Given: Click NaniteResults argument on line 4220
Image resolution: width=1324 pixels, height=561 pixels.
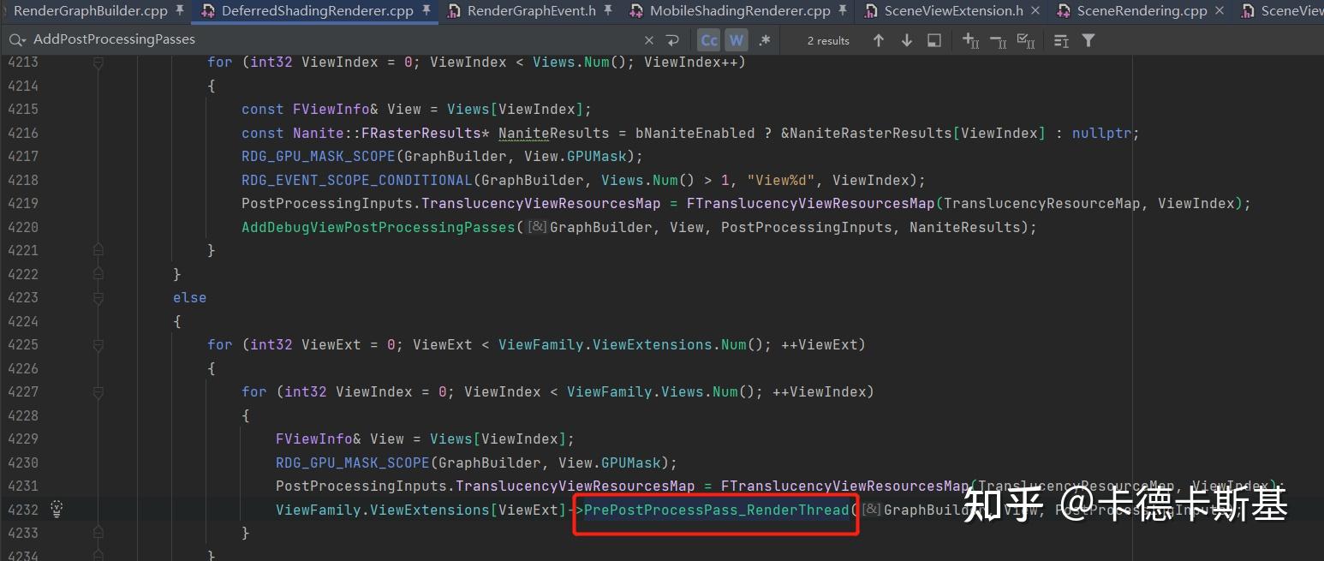Looking at the screenshot, I should (x=964, y=227).
